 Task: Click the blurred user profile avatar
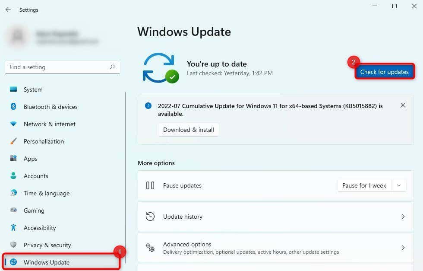click(18, 36)
